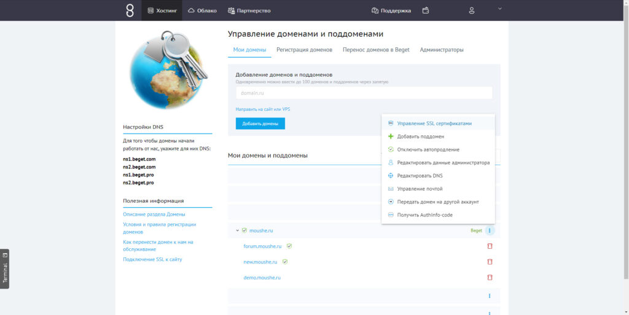Switch to Перенос доменов в Beget tab

[x=376, y=50]
